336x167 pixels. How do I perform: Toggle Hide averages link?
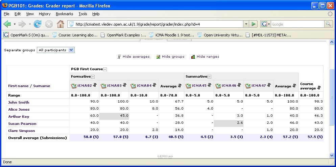(136, 57)
